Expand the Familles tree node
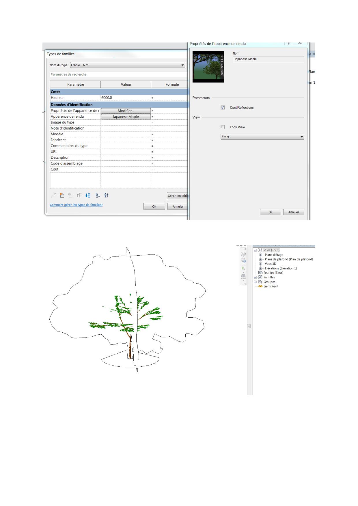This screenshot has height=506, width=358. 255,278
